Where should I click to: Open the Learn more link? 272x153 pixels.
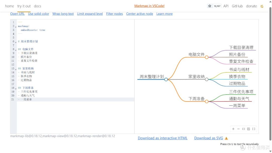click(164, 14)
